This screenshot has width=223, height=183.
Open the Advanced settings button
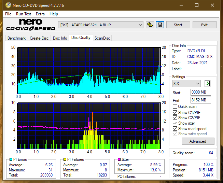[x=198, y=141]
